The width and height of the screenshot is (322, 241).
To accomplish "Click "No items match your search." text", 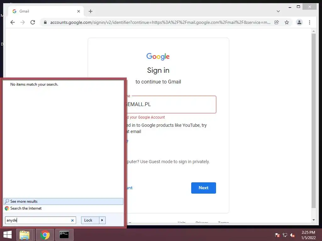I will click(x=34, y=84).
